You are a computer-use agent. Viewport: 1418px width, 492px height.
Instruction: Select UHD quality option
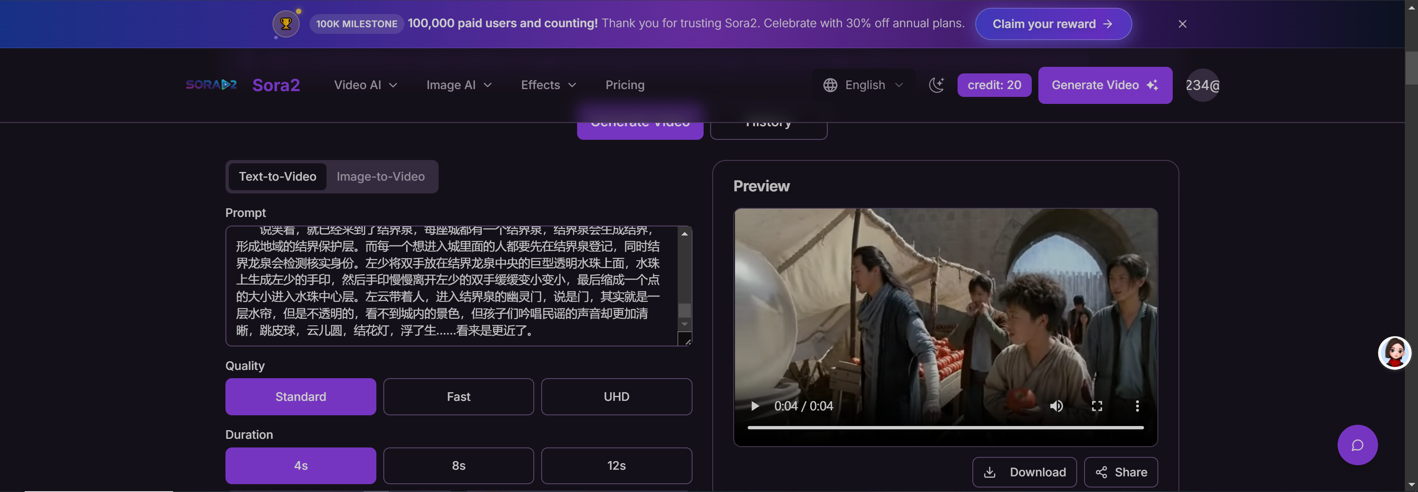(x=616, y=397)
